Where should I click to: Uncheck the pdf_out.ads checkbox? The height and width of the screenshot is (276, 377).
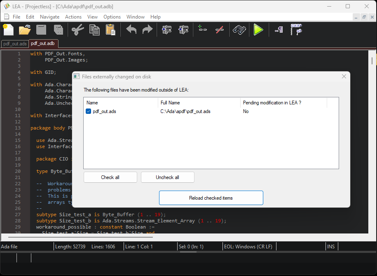pos(89,111)
